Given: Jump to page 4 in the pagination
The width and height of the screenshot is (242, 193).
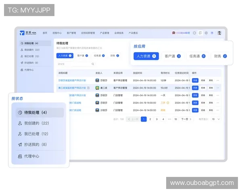Looking at the screenshot, I should click(x=163, y=119).
